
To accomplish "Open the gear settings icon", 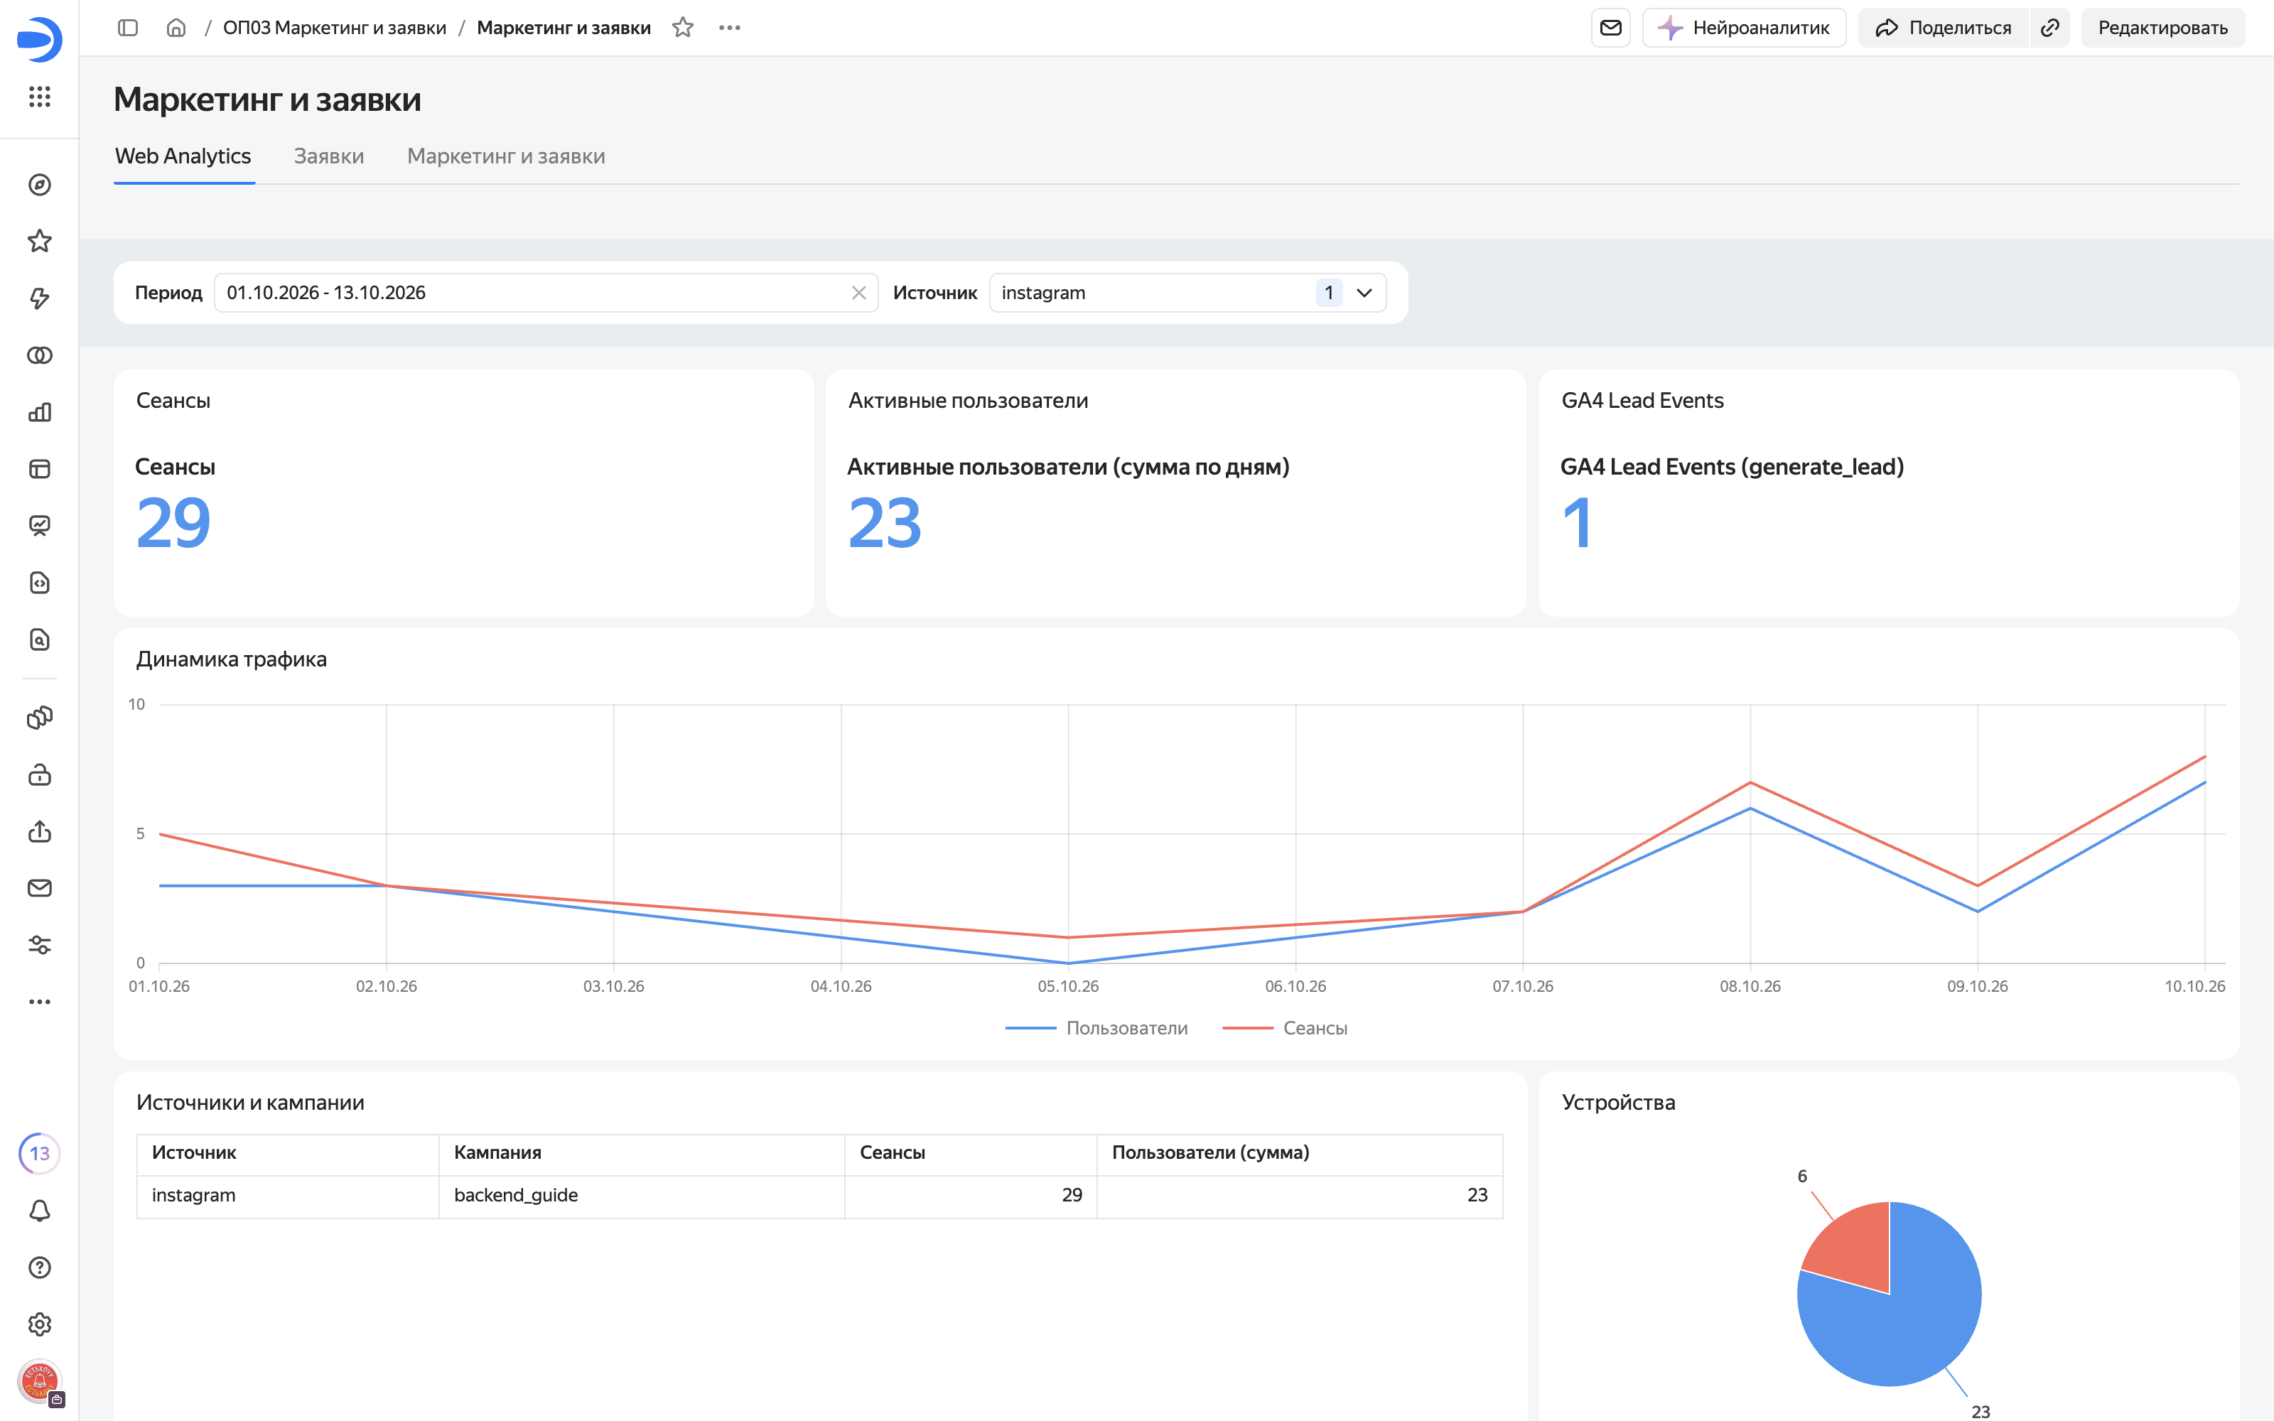I will (40, 1324).
